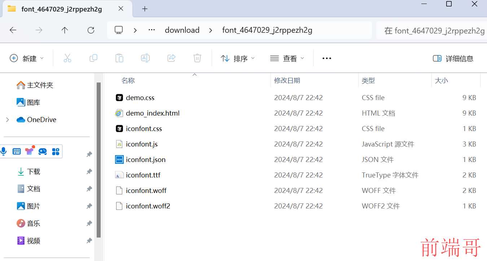Image resolution: width=487 pixels, height=261 pixels.
Task: Open 音乐 in navigation pane
Action: [29, 224]
